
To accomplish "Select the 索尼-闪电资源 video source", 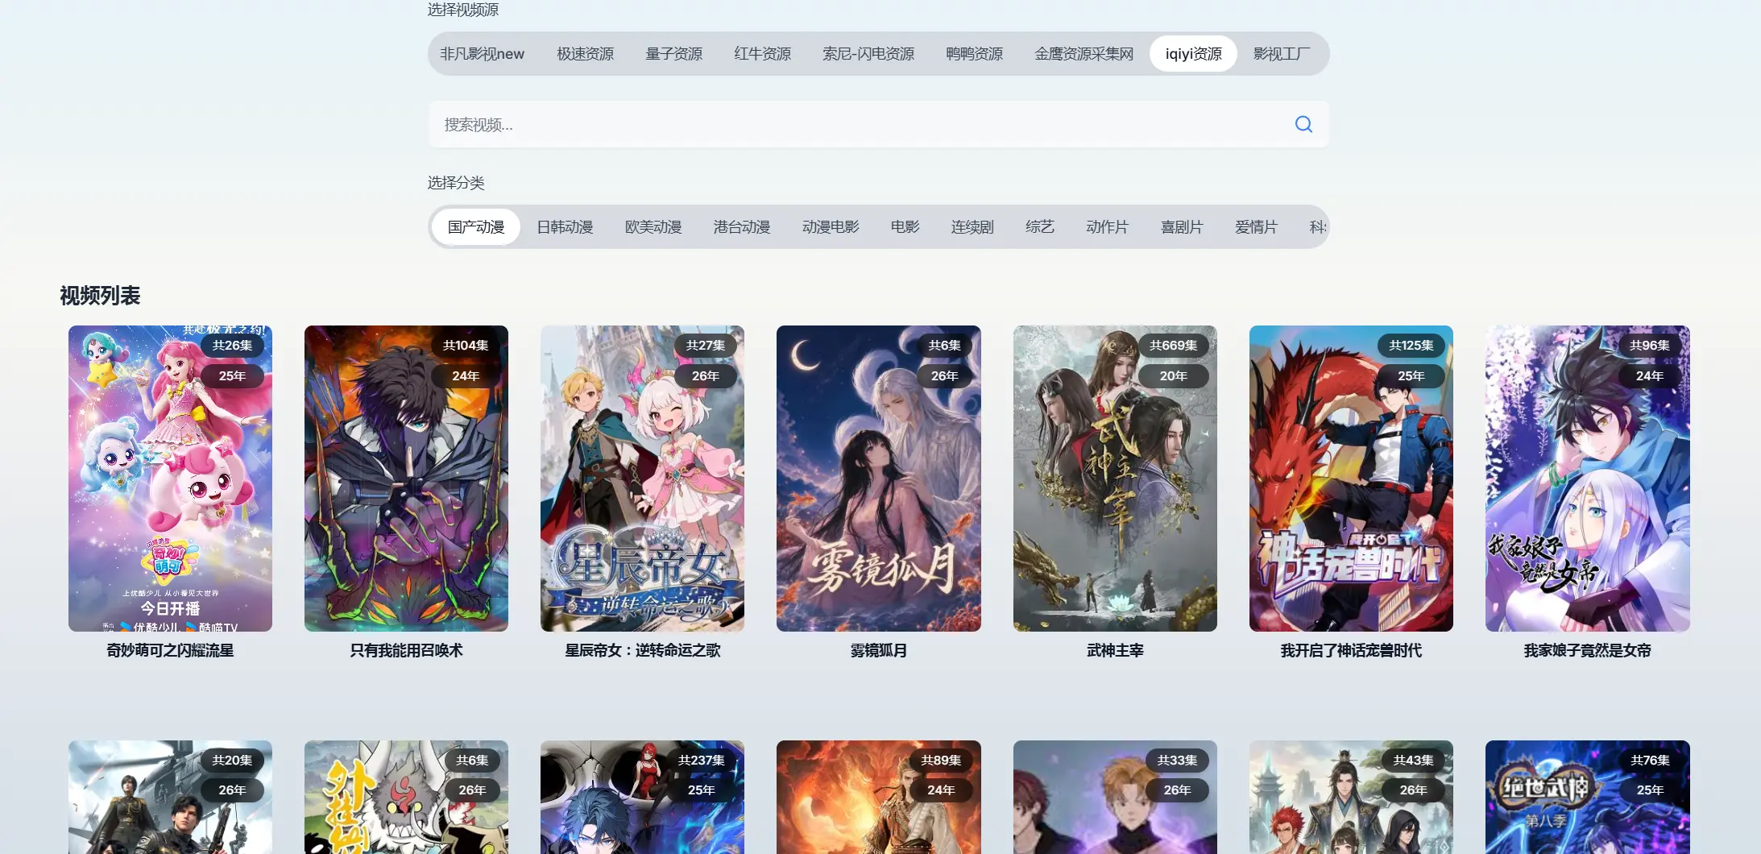I will pos(868,54).
